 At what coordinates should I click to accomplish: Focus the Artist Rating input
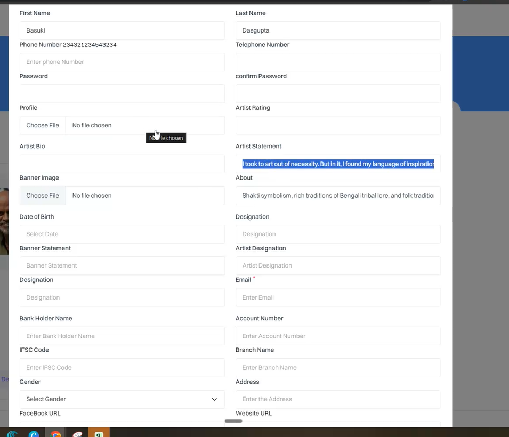(x=338, y=126)
